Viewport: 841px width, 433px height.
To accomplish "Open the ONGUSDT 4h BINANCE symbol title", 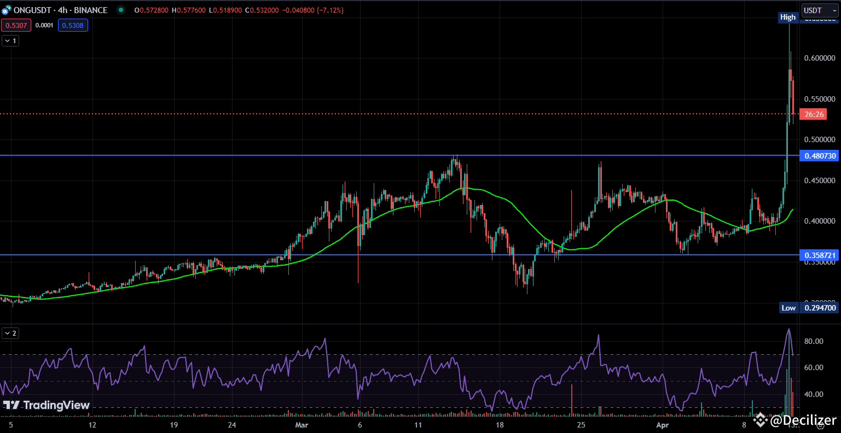I will (x=61, y=10).
